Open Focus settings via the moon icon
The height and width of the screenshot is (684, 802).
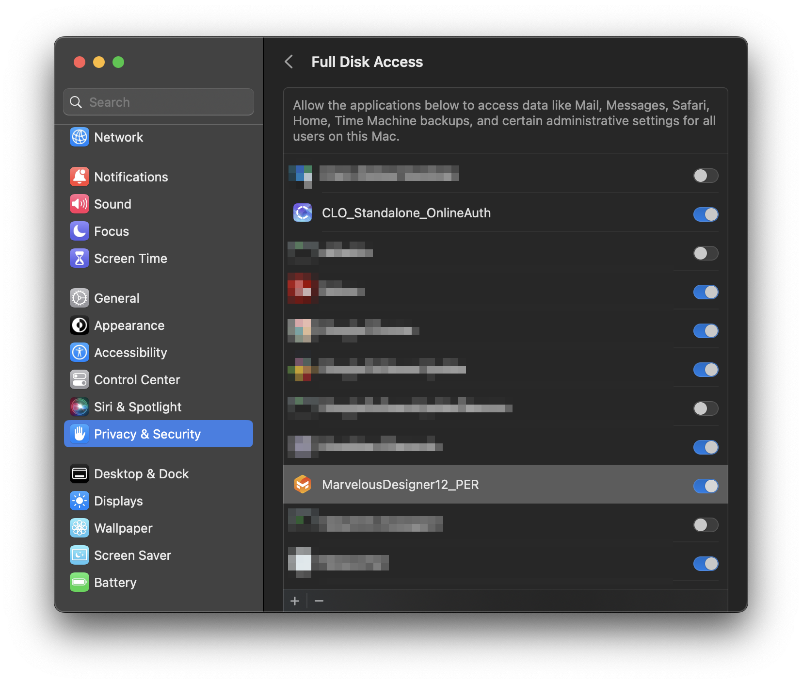(x=79, y=231)
